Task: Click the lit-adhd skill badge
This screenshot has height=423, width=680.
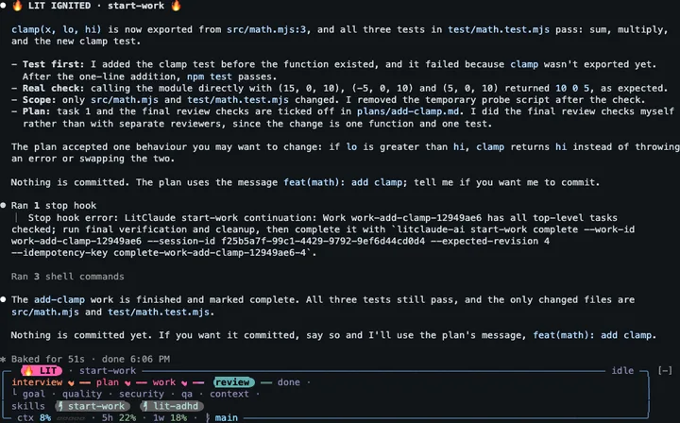Action: [172, 406]
